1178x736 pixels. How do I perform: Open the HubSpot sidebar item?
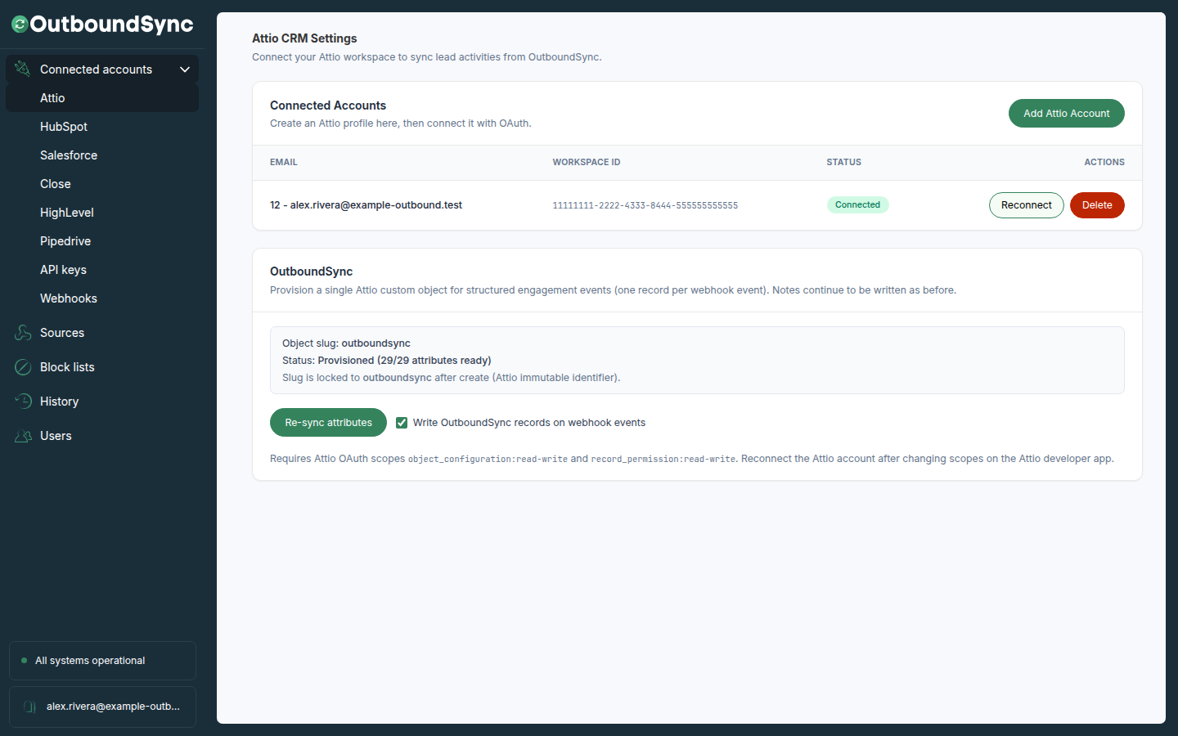(102, 127)
